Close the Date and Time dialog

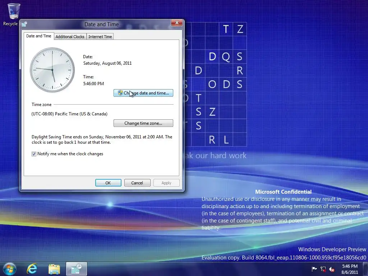pos(177,23)
